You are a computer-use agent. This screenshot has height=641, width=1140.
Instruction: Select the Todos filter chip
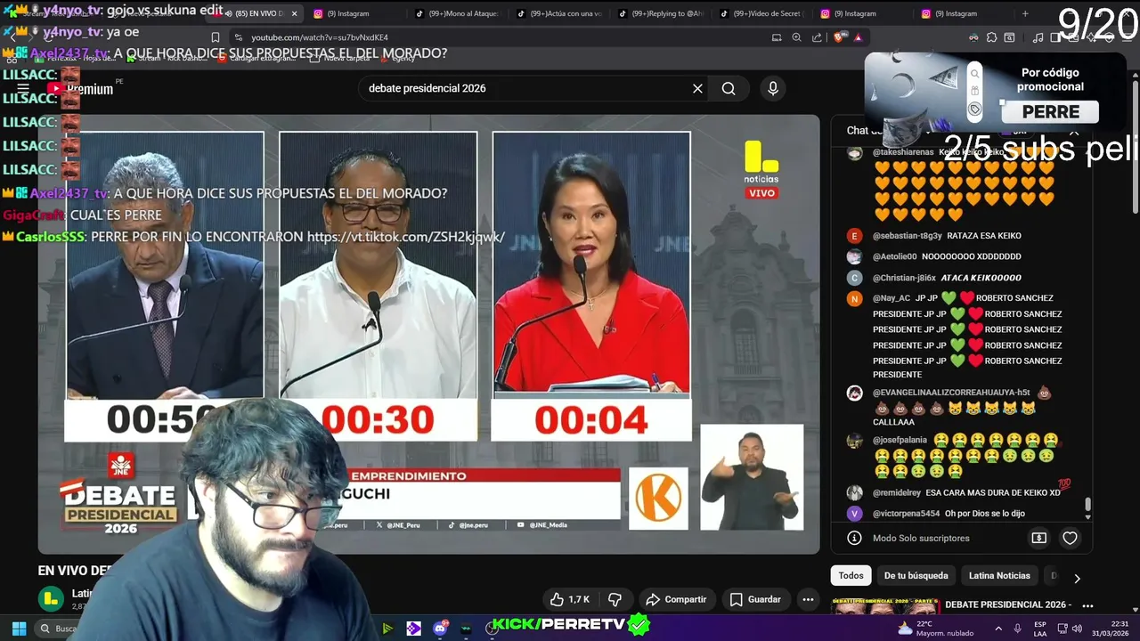tap(851, 576)
